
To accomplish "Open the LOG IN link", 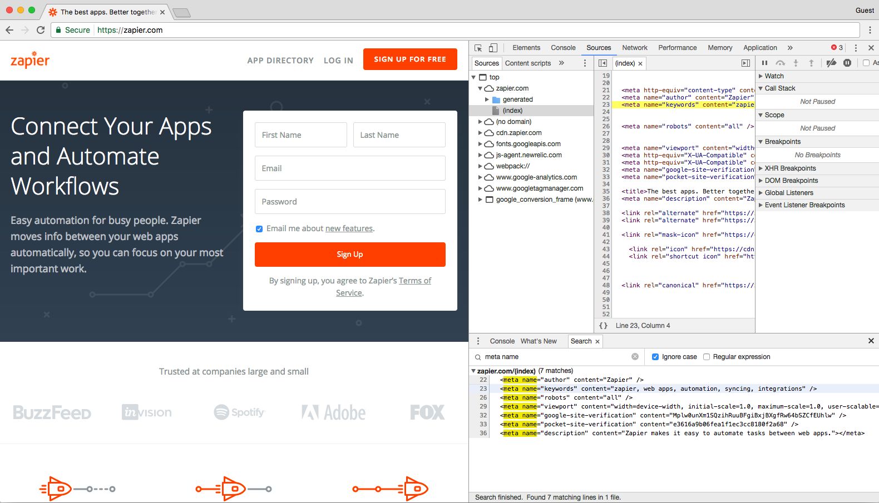I will pyautogui.click(x=338, y=61).
